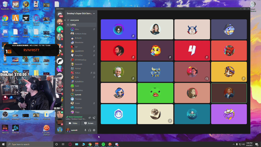Open volume control in system tray
261x147 pixels.
click(x=243, y=144)
